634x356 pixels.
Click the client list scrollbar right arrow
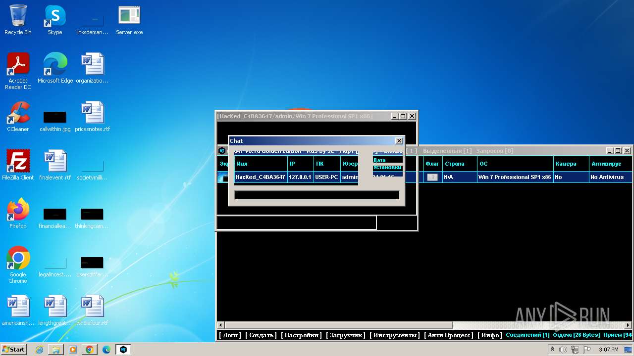pos(628,325)
